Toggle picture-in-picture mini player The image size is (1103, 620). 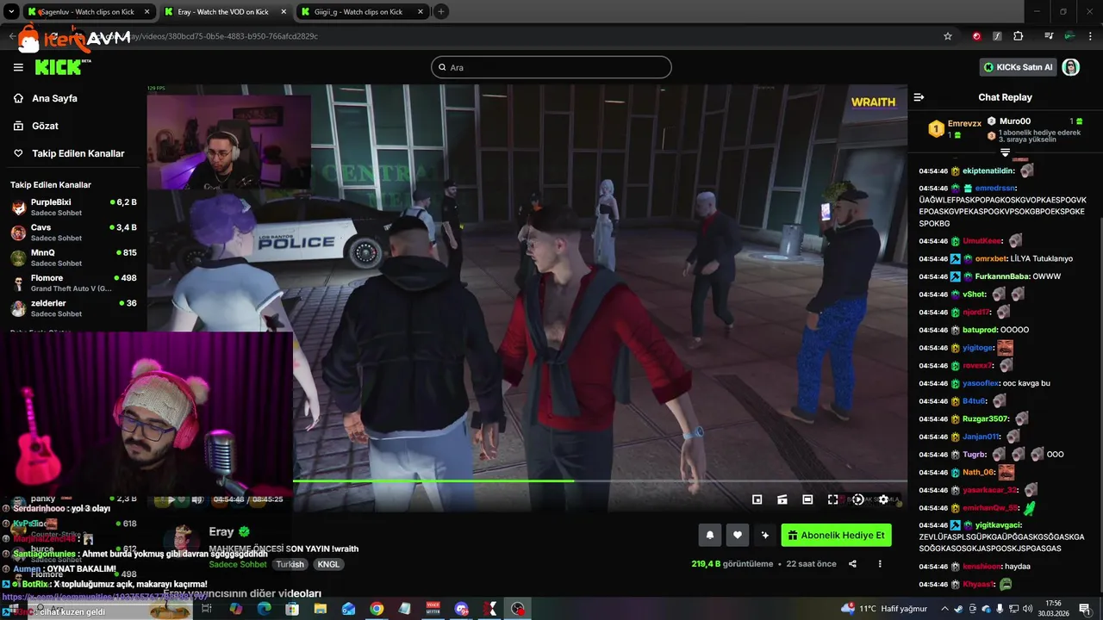coord(757,499)
